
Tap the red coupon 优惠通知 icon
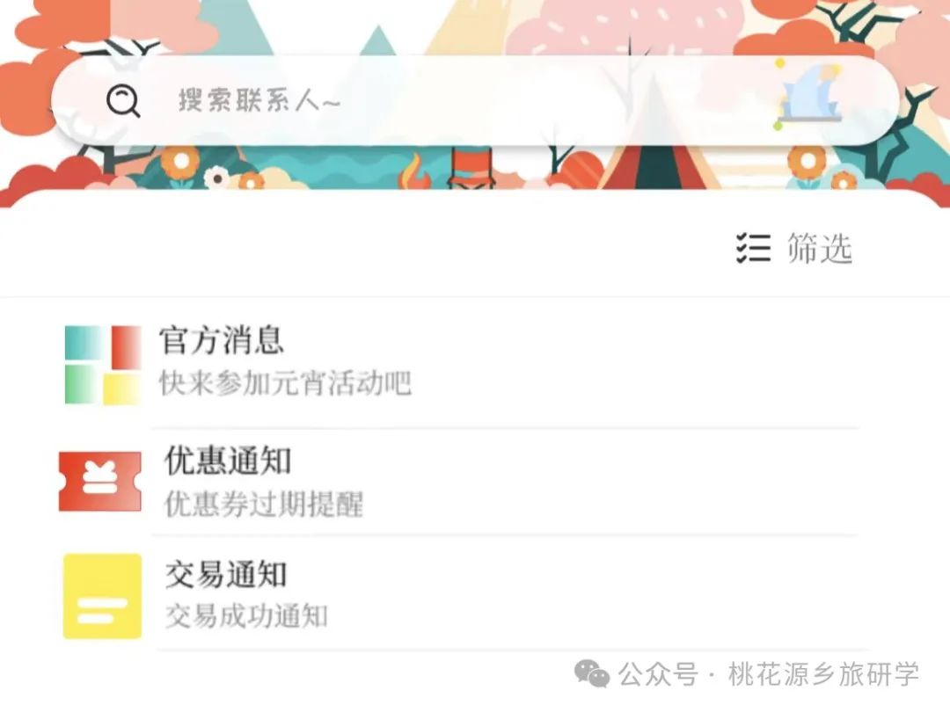100,482
